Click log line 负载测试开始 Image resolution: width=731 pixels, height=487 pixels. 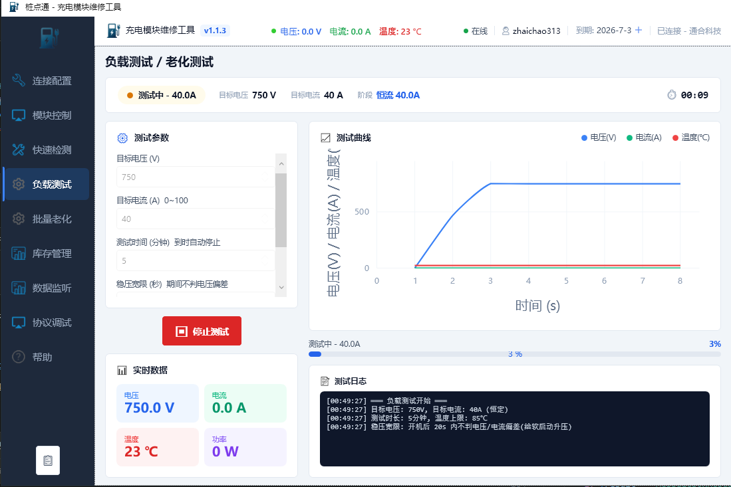point(387,401)
